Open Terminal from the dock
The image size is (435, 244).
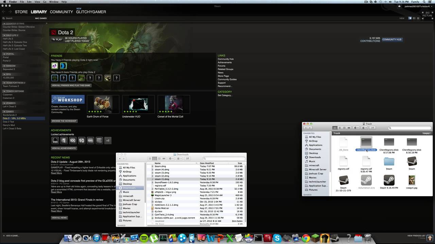click(x=258, y=238)
